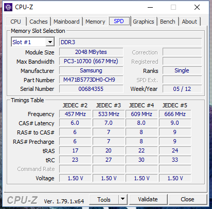Click the 666 MHz frequency cell

point(175,114)
